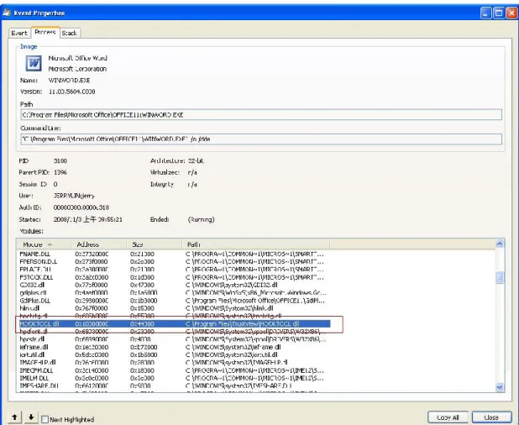The image size is (519, 425).
Task: Click the Auth ID value 00000000:0000c318
Action: click(81, 207)
